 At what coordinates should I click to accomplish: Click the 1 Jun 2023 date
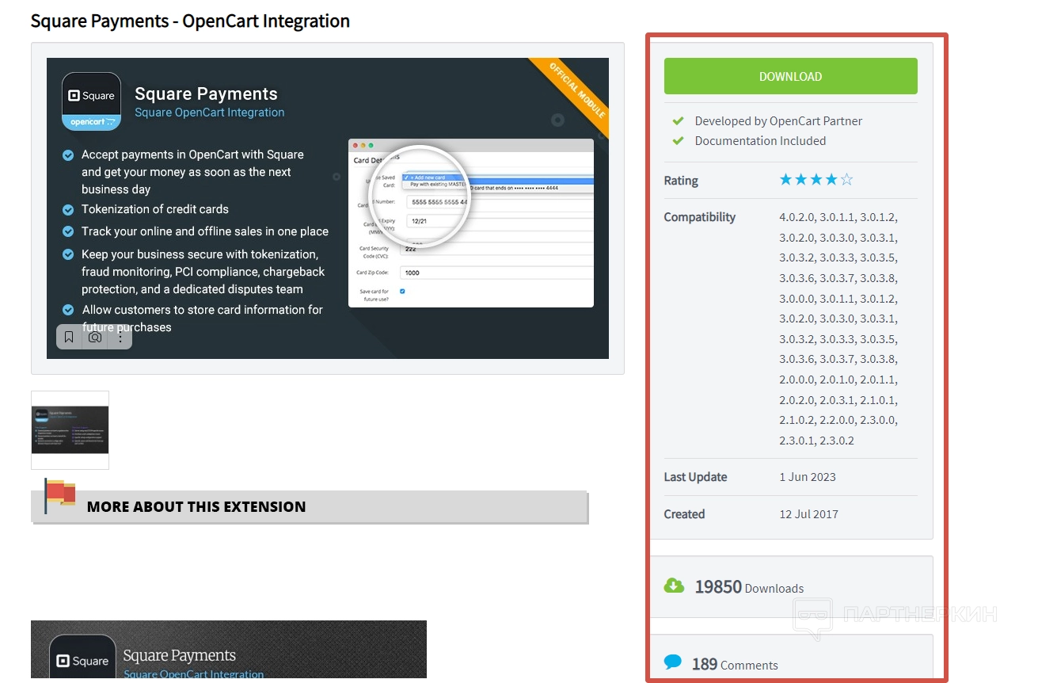click(x=808, y=477)
